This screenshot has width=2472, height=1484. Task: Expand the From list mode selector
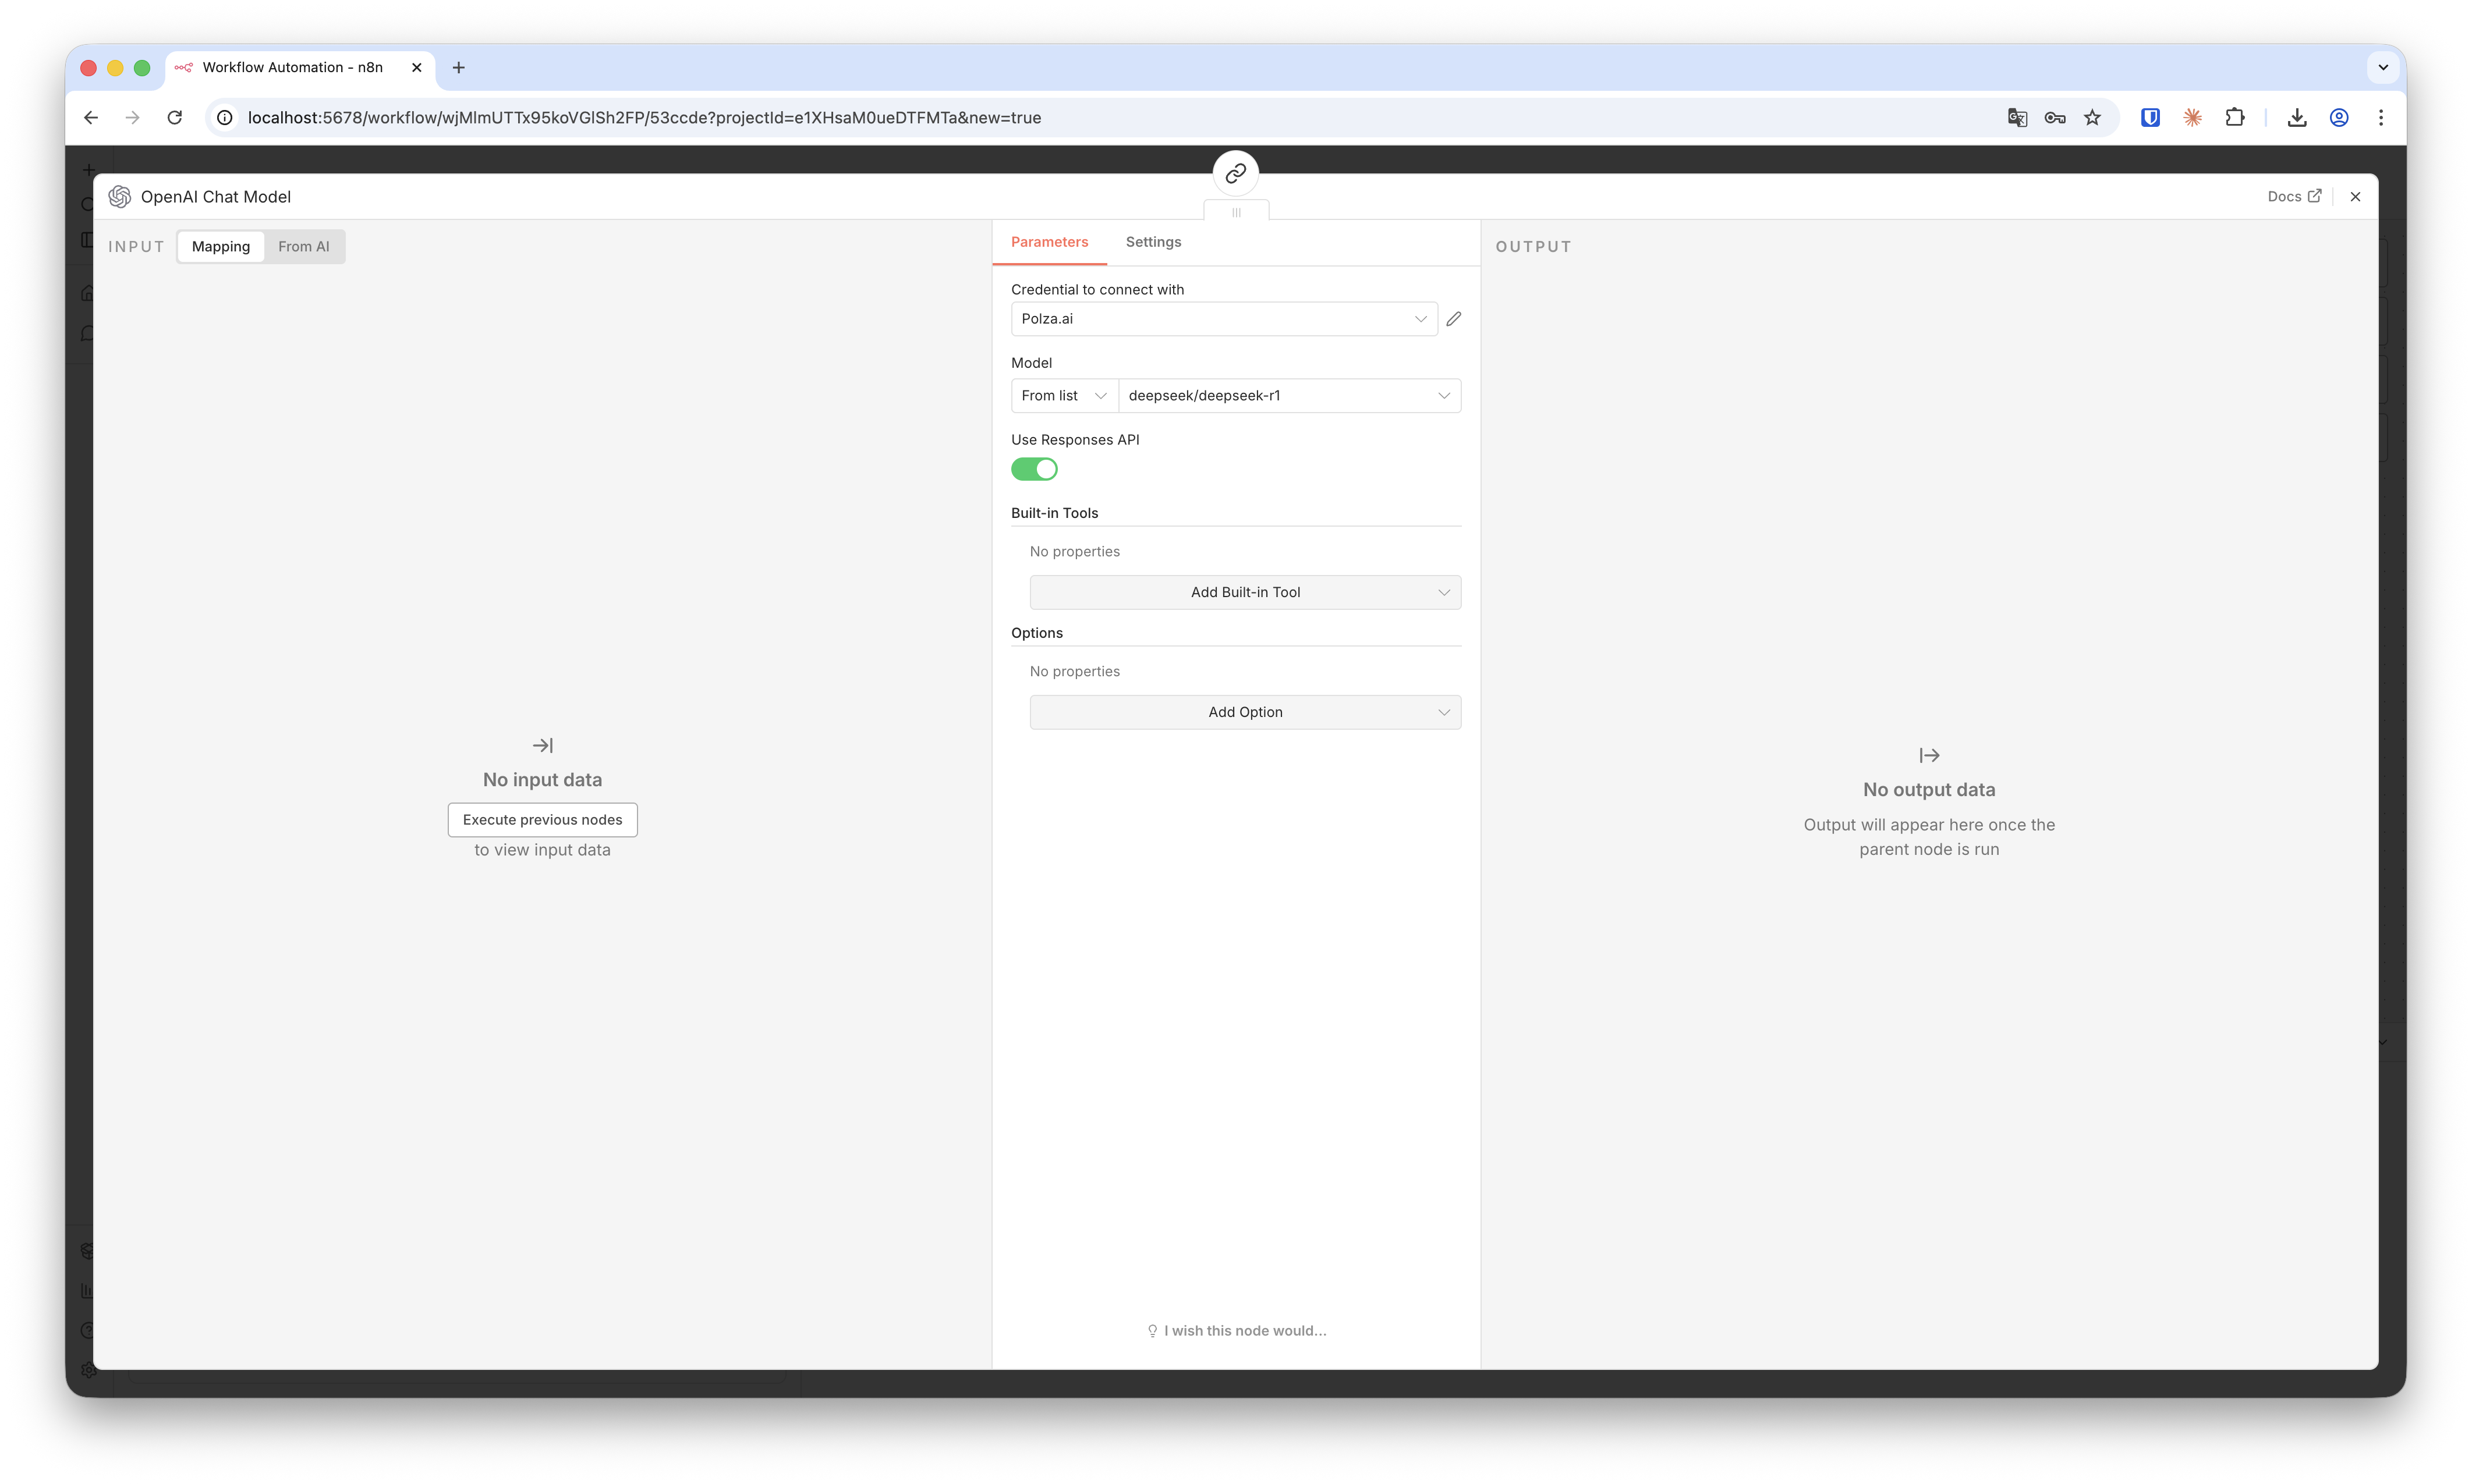click(x=1064, y=396)
